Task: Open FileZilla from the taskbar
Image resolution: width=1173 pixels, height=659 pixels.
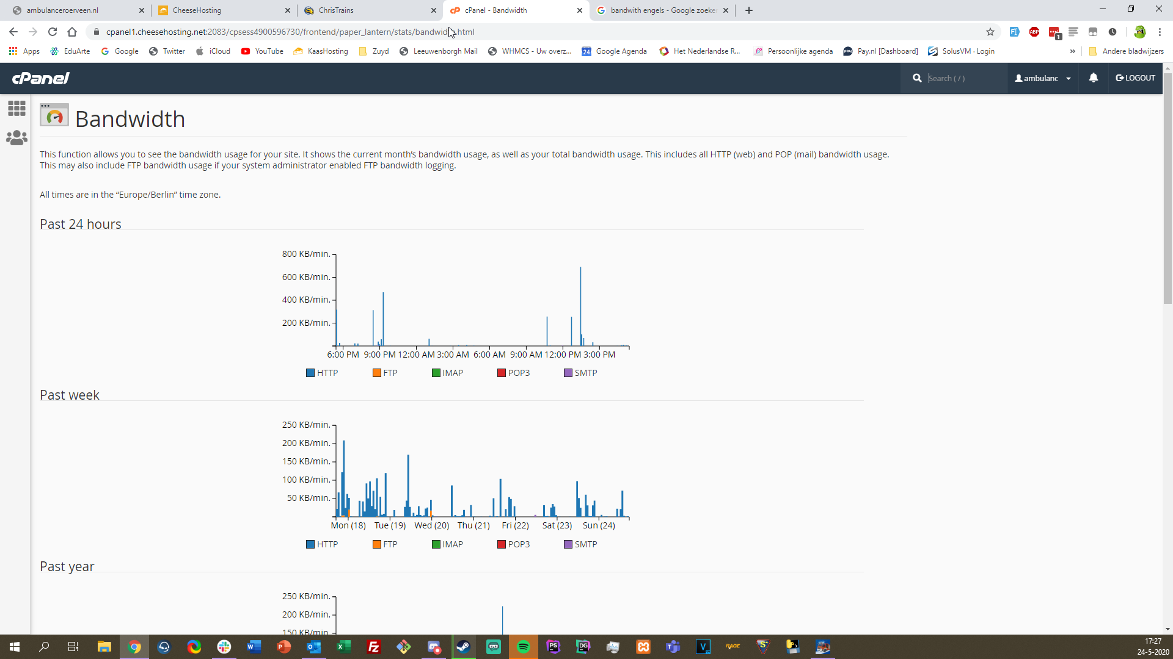Action: click(x=373, y=647)
